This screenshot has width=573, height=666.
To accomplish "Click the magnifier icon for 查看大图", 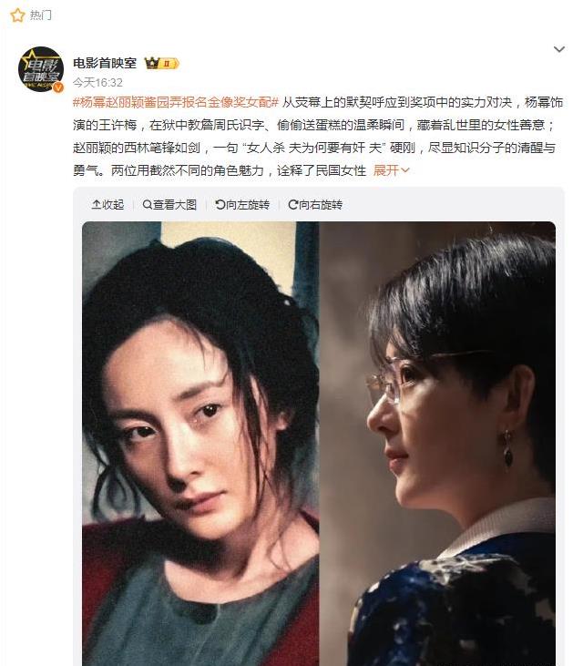I will click(148, 205).
